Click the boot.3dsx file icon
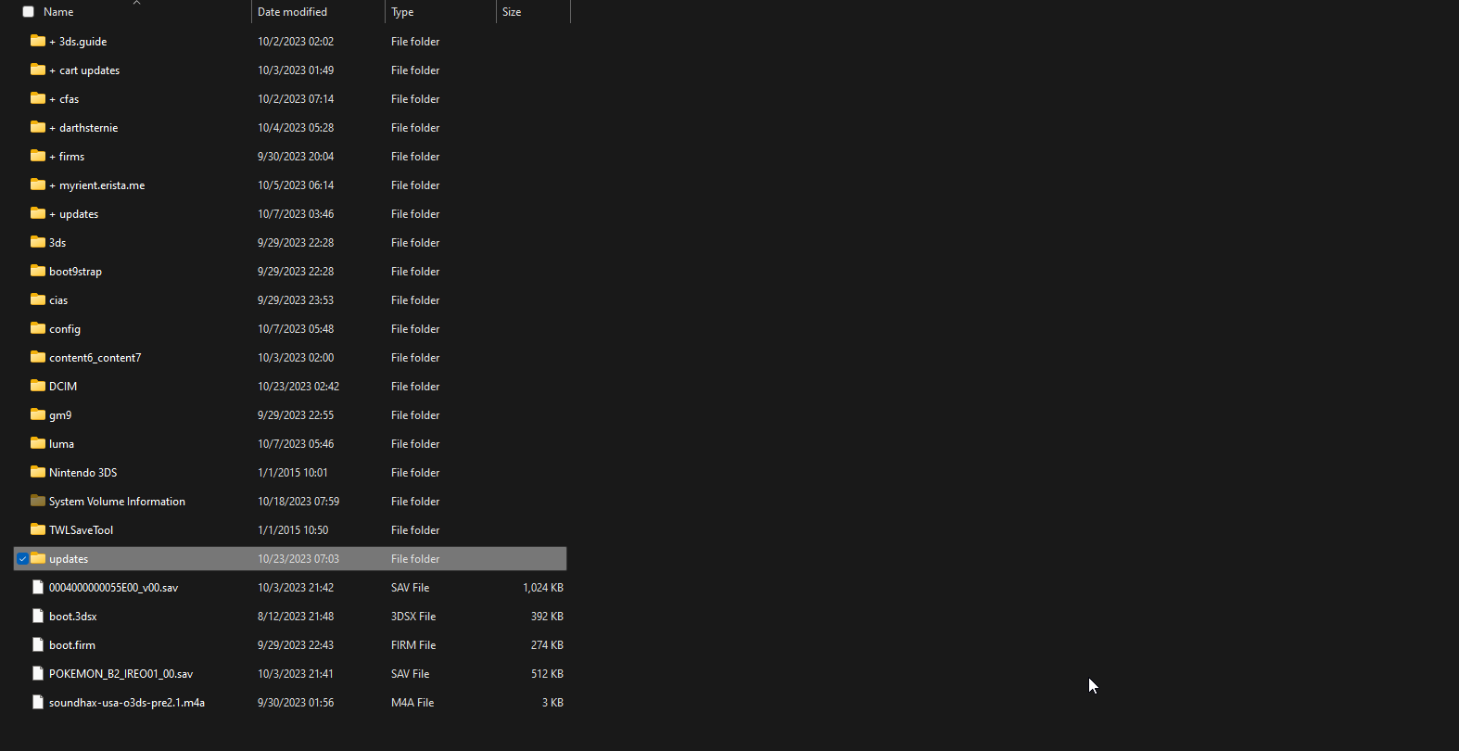Viewport: 1459px width, 751px height. [x=38, y=616]
